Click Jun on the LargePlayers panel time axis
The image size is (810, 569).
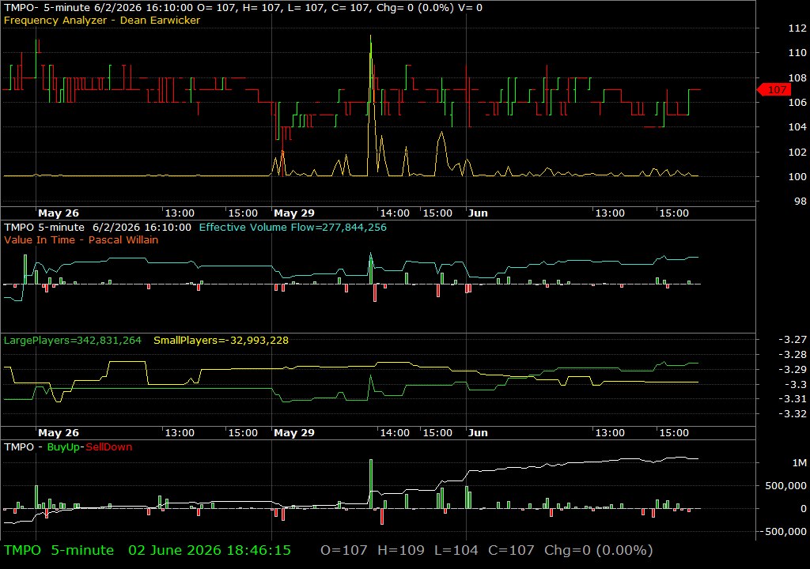[x=478, y=433]
